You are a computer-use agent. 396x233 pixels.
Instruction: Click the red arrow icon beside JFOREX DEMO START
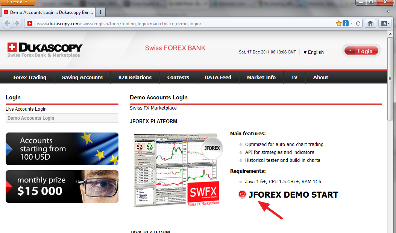point(242,194)
